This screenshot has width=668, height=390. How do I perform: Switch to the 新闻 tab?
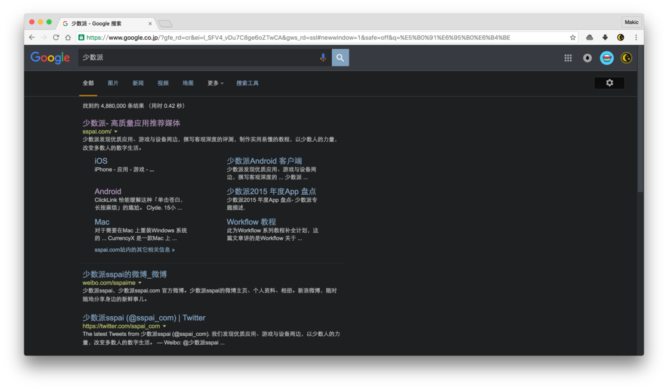click(138, 83)
